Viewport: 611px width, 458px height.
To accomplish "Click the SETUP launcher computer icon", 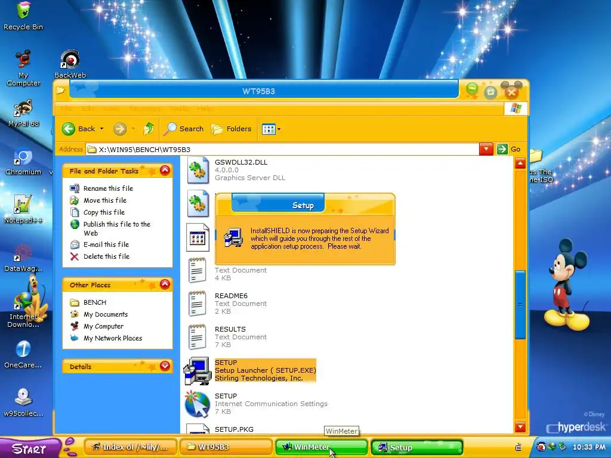I will pos(197,371).
